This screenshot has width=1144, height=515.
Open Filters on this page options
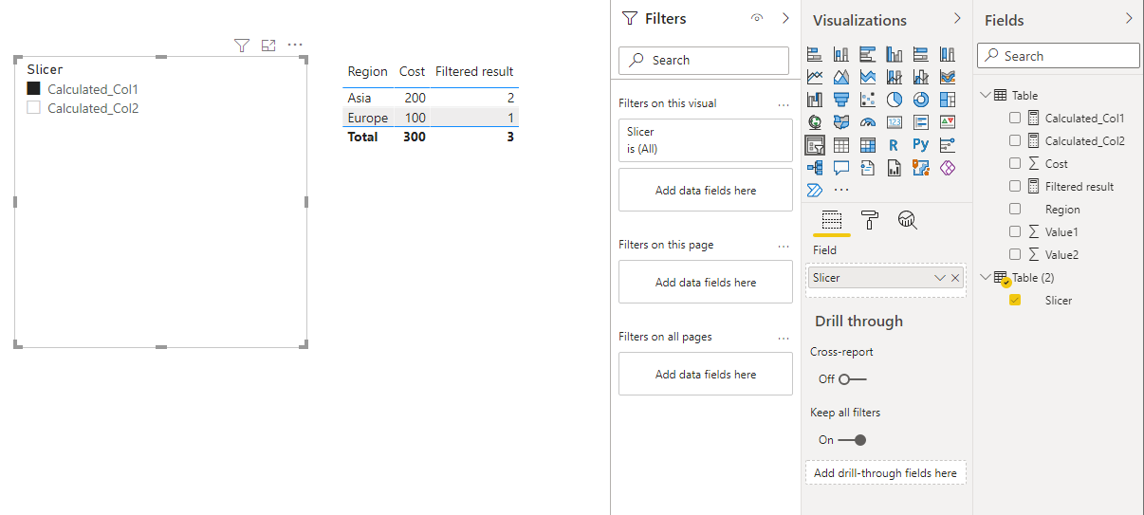click(x=784, y=245)
